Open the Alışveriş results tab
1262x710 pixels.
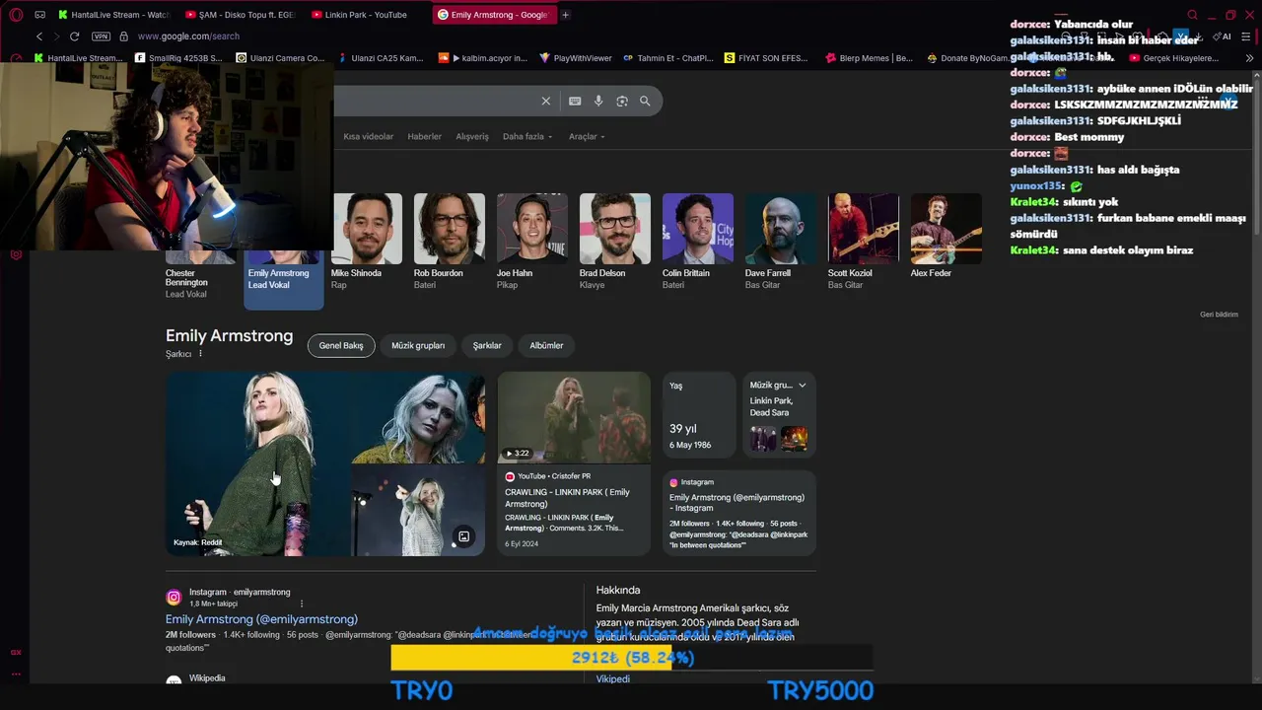point(472,136)
